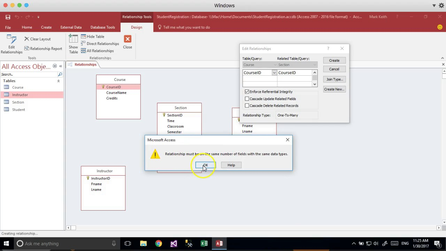The image size is (446, 251).
Task: Open Task View on taskbar
Action: click(128, 244)
